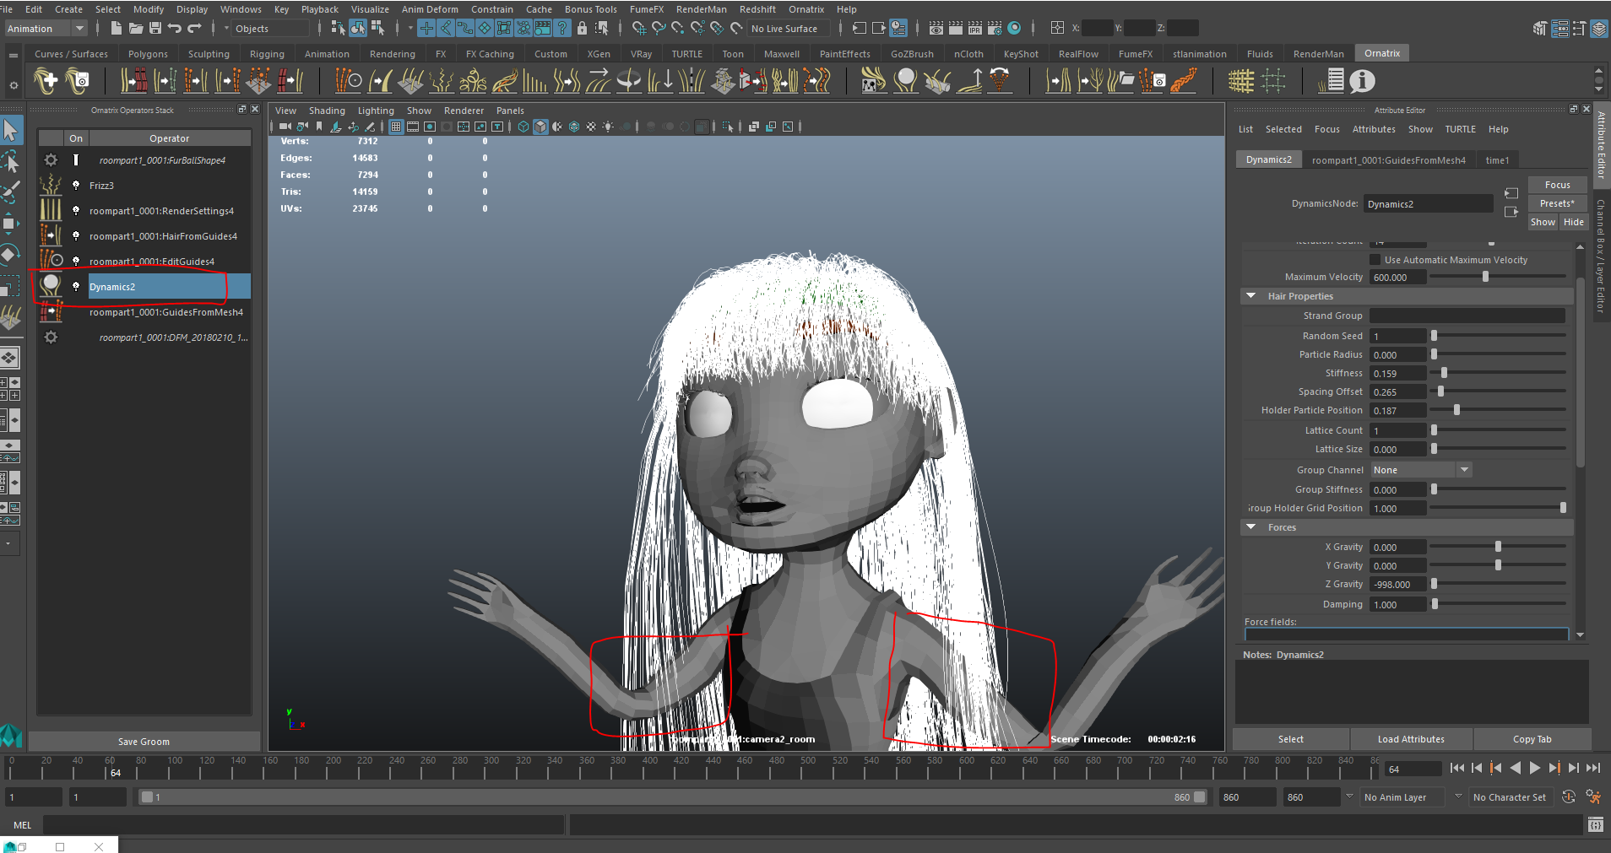Open the Ornatrix menu
Screen dimensions: 1611x853
tap(805, 9)
